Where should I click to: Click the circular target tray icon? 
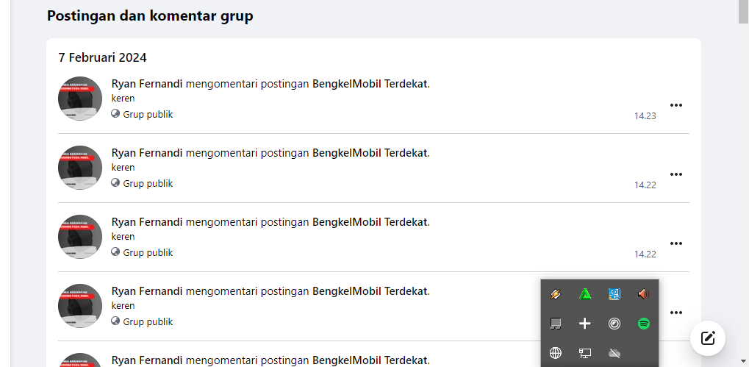pos(614,324)
